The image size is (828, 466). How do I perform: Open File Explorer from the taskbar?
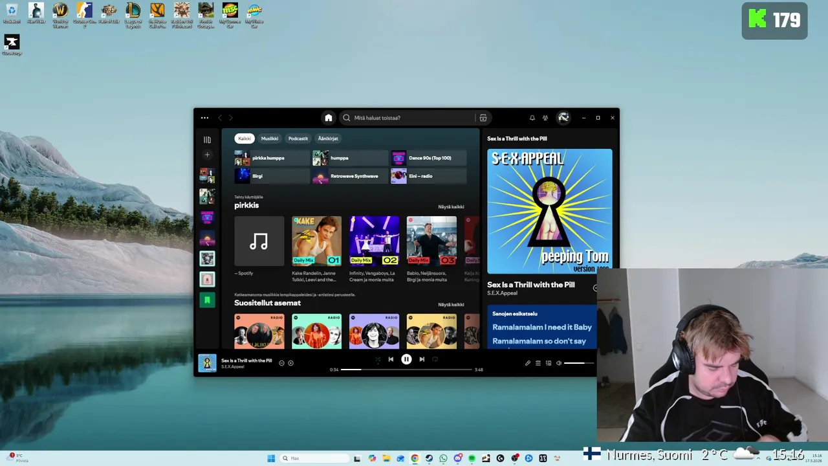pos(386,458)
